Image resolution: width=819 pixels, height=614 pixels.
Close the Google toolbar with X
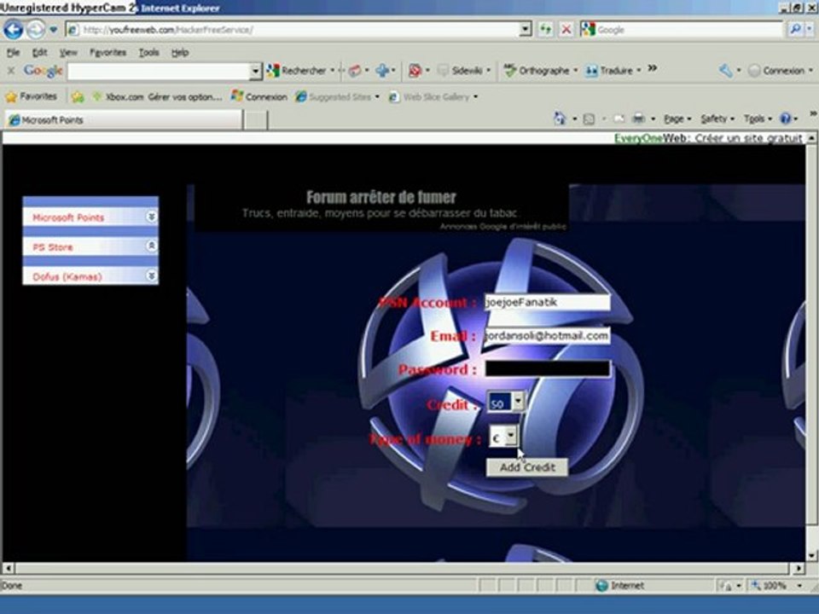[11, 71]
